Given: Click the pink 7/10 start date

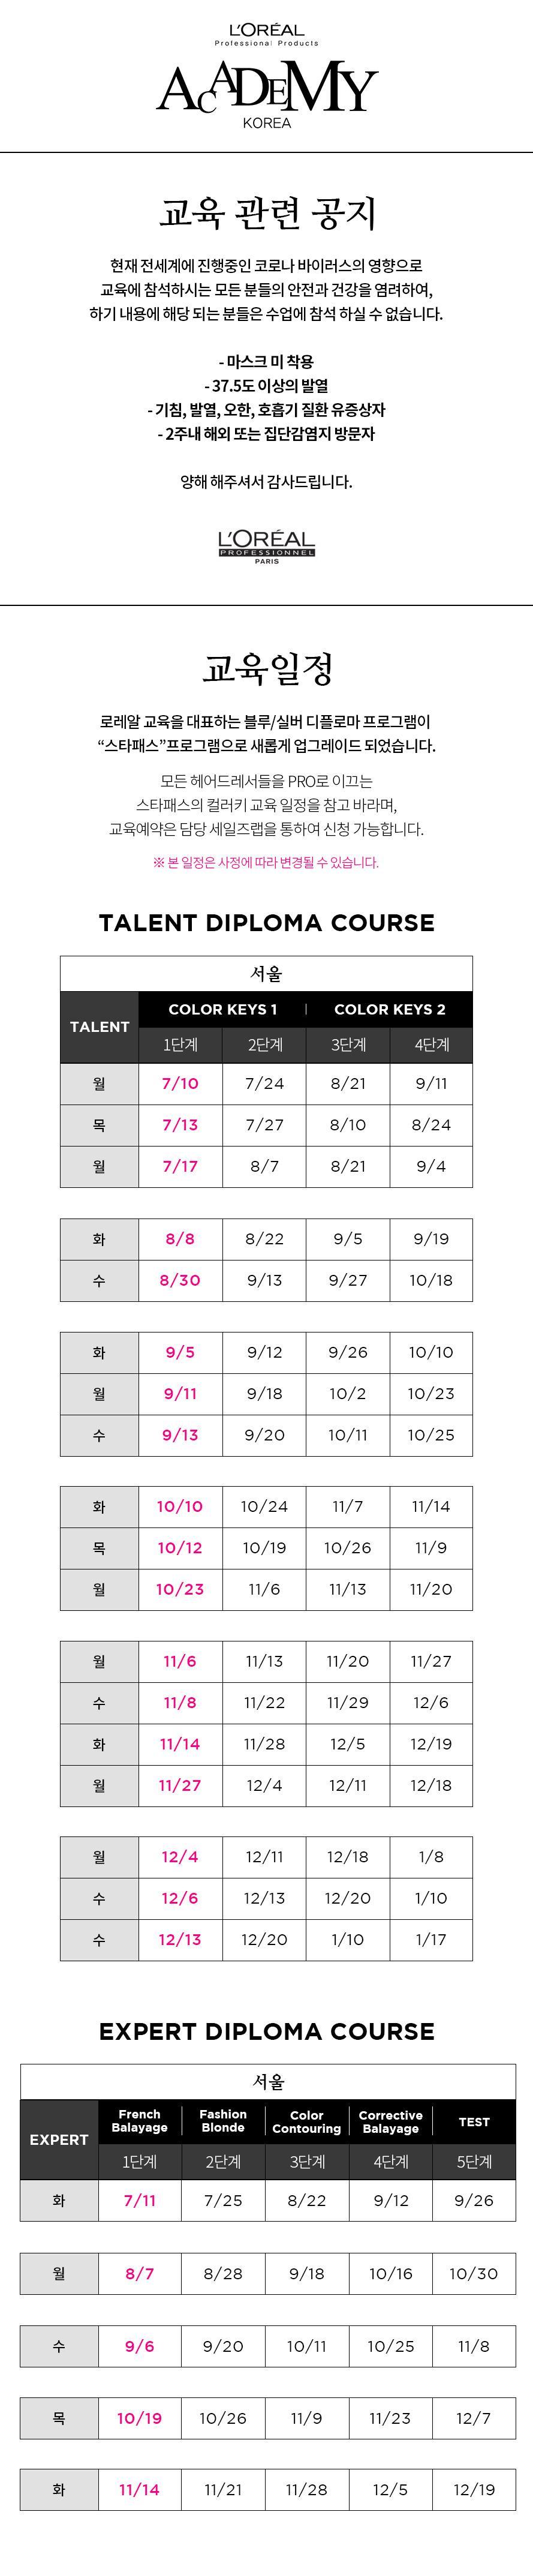Looking at the screenshot, I should (180, 1084).
